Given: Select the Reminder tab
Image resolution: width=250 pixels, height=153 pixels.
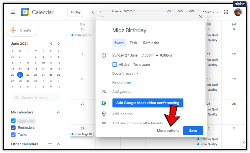Looking at the screenshot, I should click(151, 43).
